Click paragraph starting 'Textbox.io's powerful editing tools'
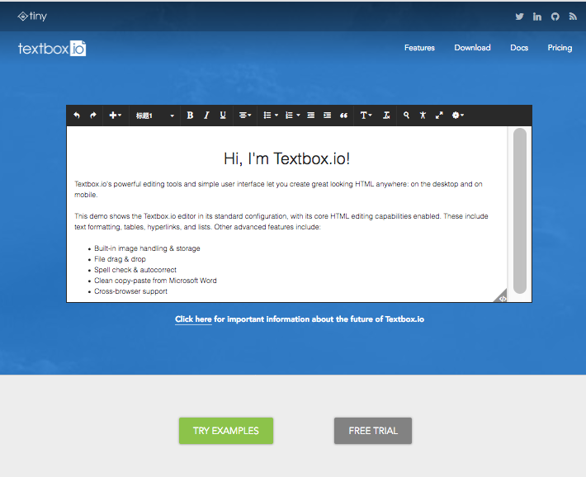This screenshot has width=586, height=477. tap(278, 189)
